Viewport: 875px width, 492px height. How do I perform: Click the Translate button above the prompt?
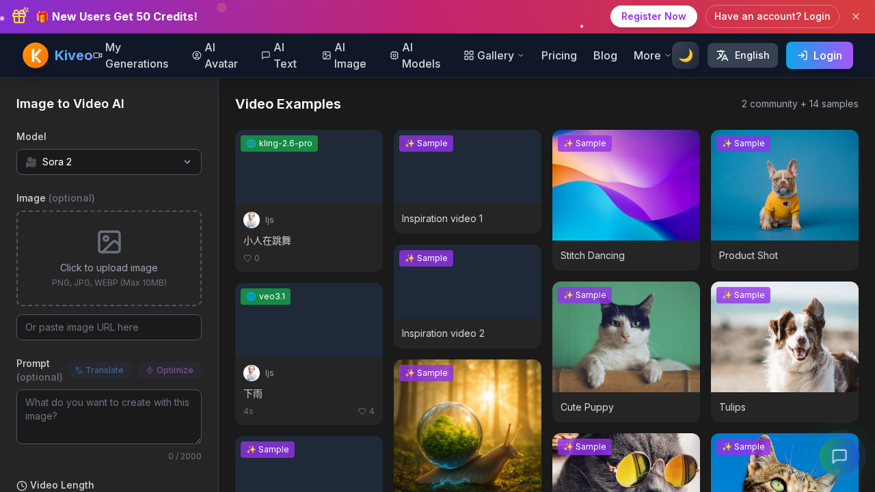pyautogui.click(x=98, y=370)
